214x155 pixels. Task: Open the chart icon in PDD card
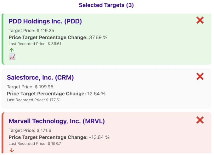[12, 57]
